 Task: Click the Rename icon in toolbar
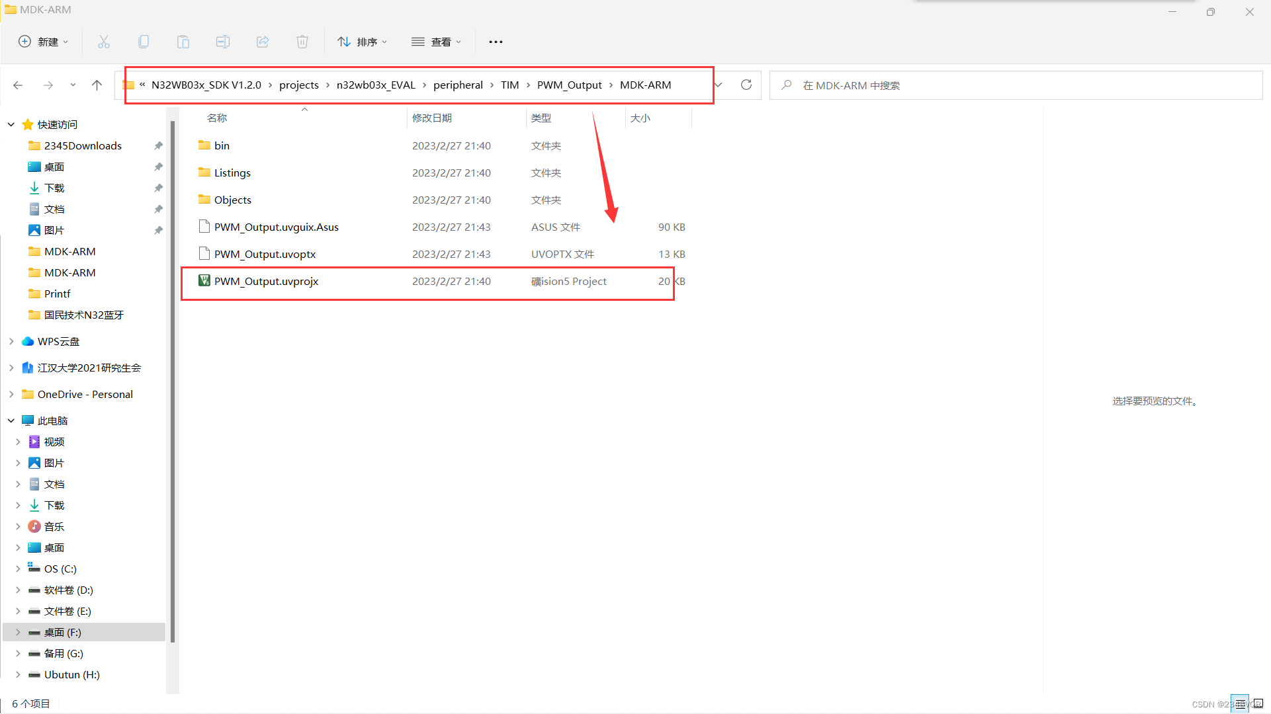[x=223, y=42]
